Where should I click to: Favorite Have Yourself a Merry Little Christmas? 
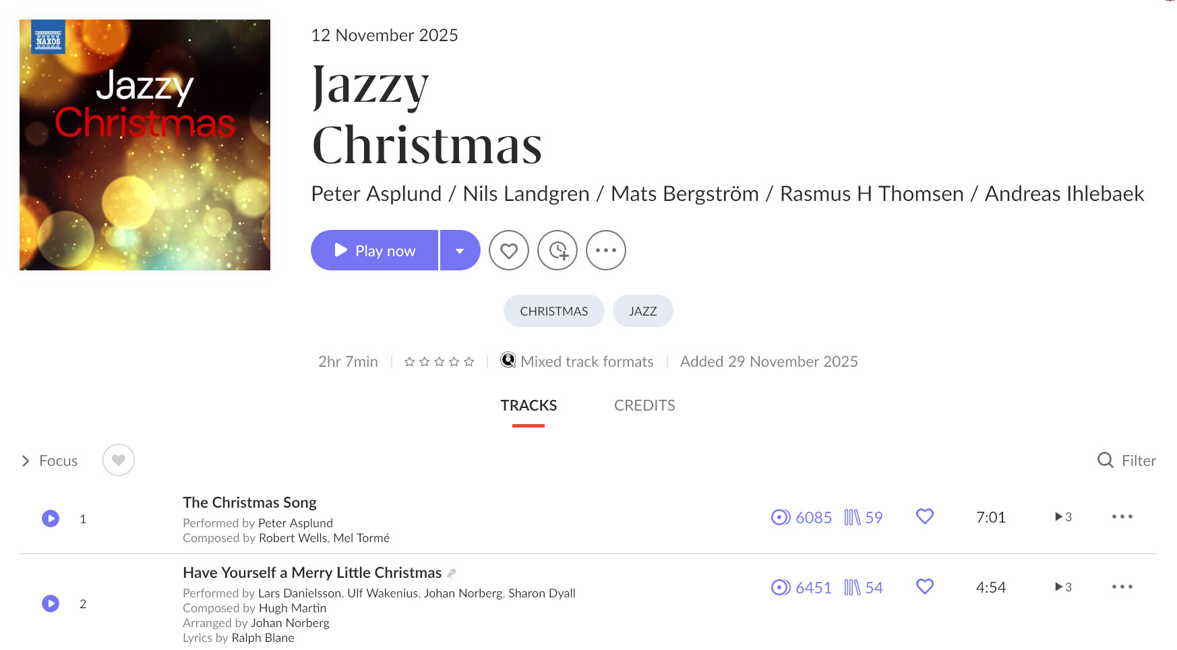(x=924, y=587)
